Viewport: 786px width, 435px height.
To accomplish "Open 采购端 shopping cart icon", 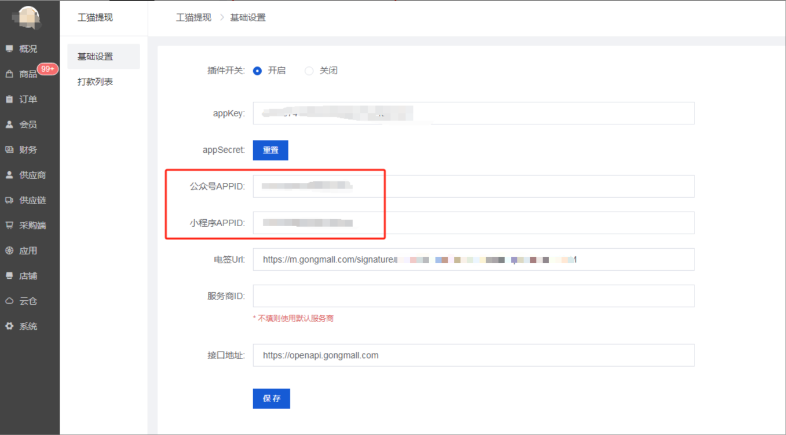I will pos(9,226).
